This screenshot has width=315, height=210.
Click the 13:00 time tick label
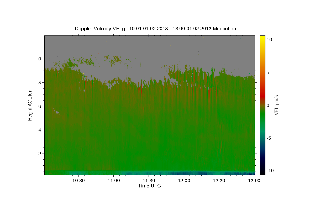click(254, 181)
